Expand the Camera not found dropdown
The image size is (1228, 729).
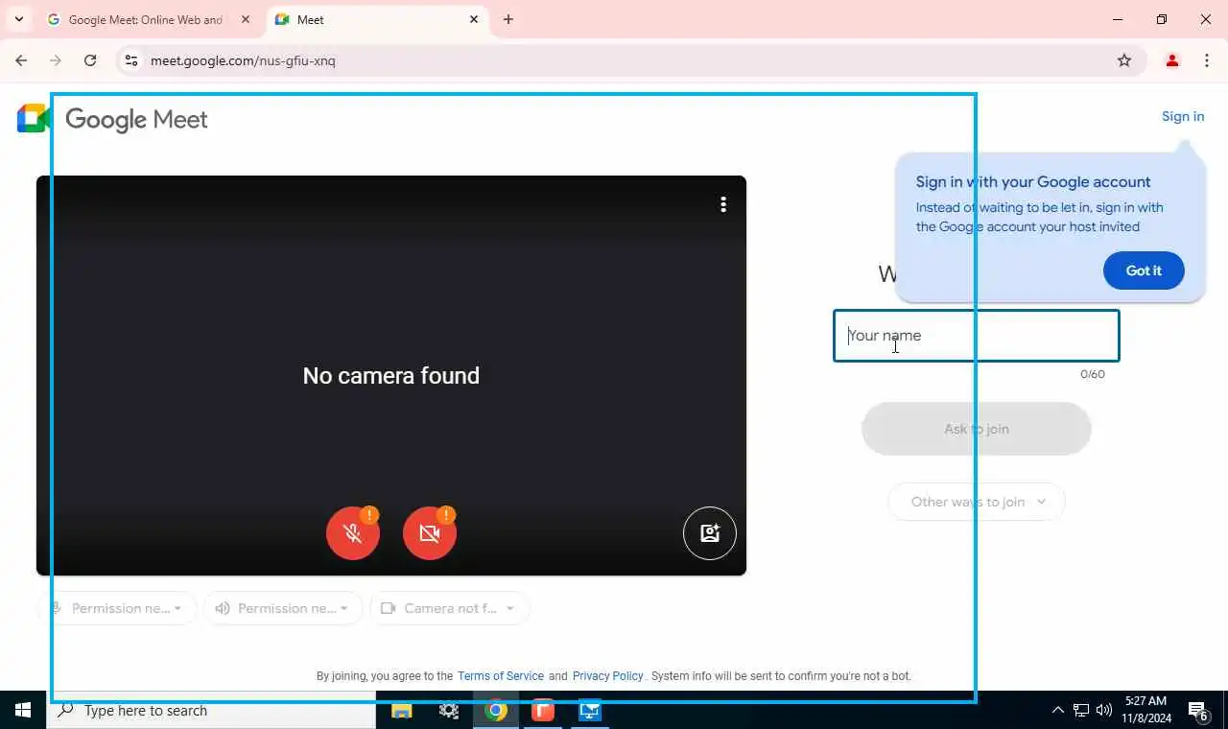point(450,608)
